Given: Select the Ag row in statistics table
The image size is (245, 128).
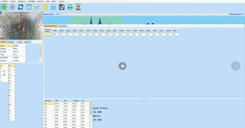Looking at the screenshot, I should pos(67,107).
